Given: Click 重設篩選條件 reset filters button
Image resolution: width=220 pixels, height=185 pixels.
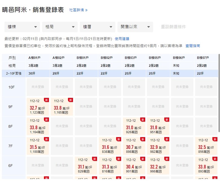Looking at the screenshot, I should coord(173,27).
